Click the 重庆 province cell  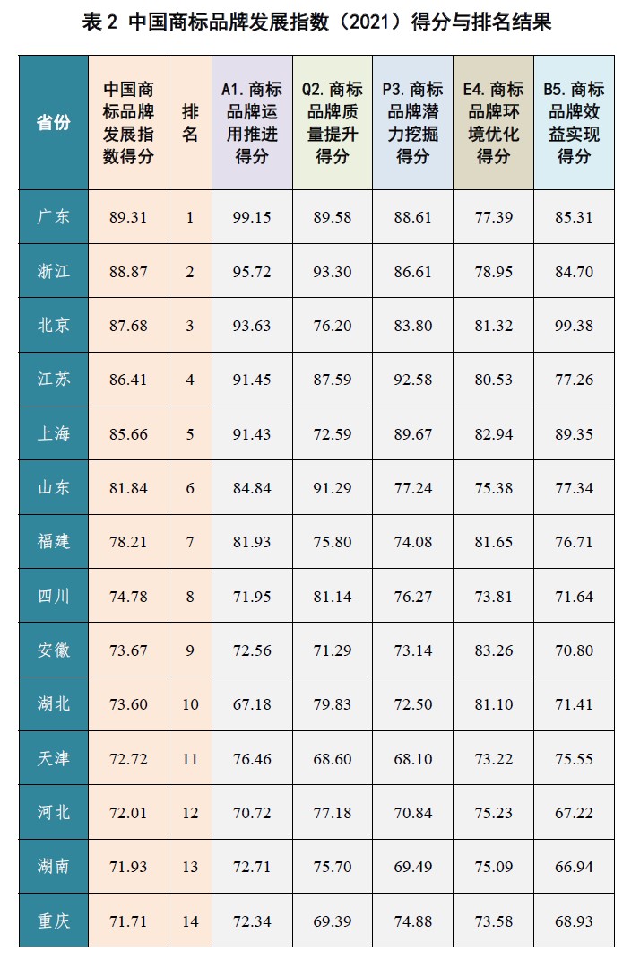[53, 921]
